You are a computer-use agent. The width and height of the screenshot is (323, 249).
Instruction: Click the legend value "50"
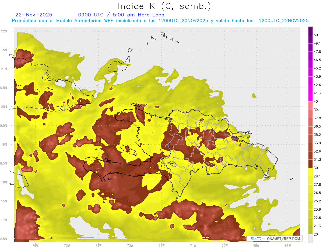[x=316, y=35]
